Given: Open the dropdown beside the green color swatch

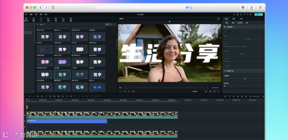Looking at the screenshot, I should coord(230,32).
